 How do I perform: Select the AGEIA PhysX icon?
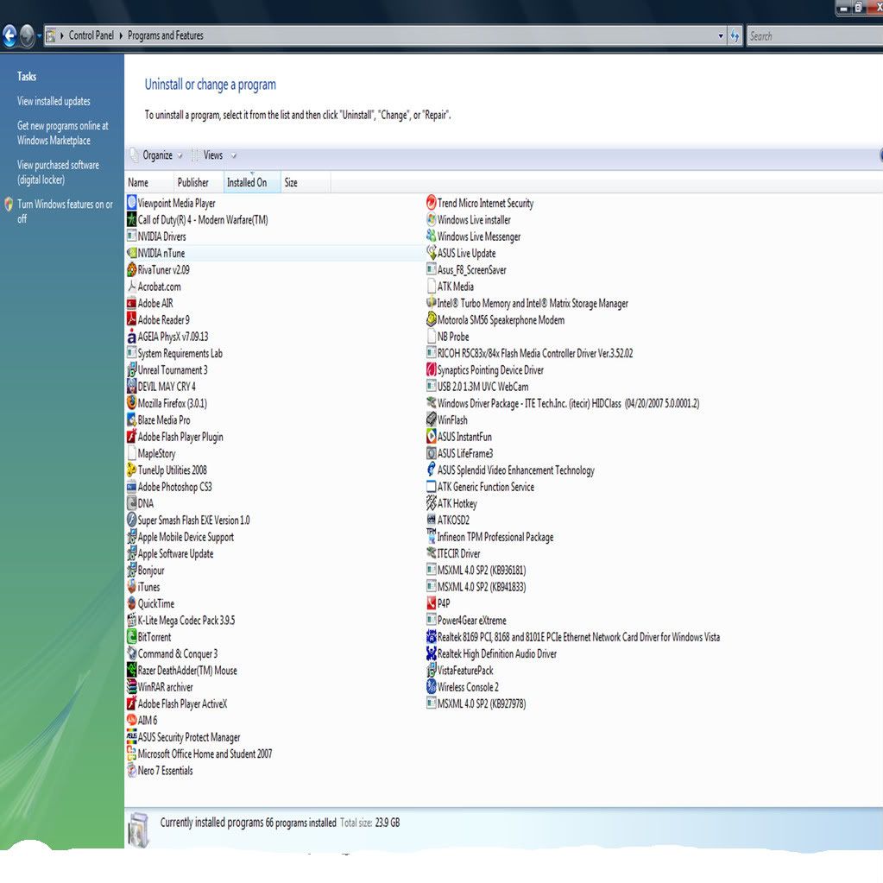[132, 337]
